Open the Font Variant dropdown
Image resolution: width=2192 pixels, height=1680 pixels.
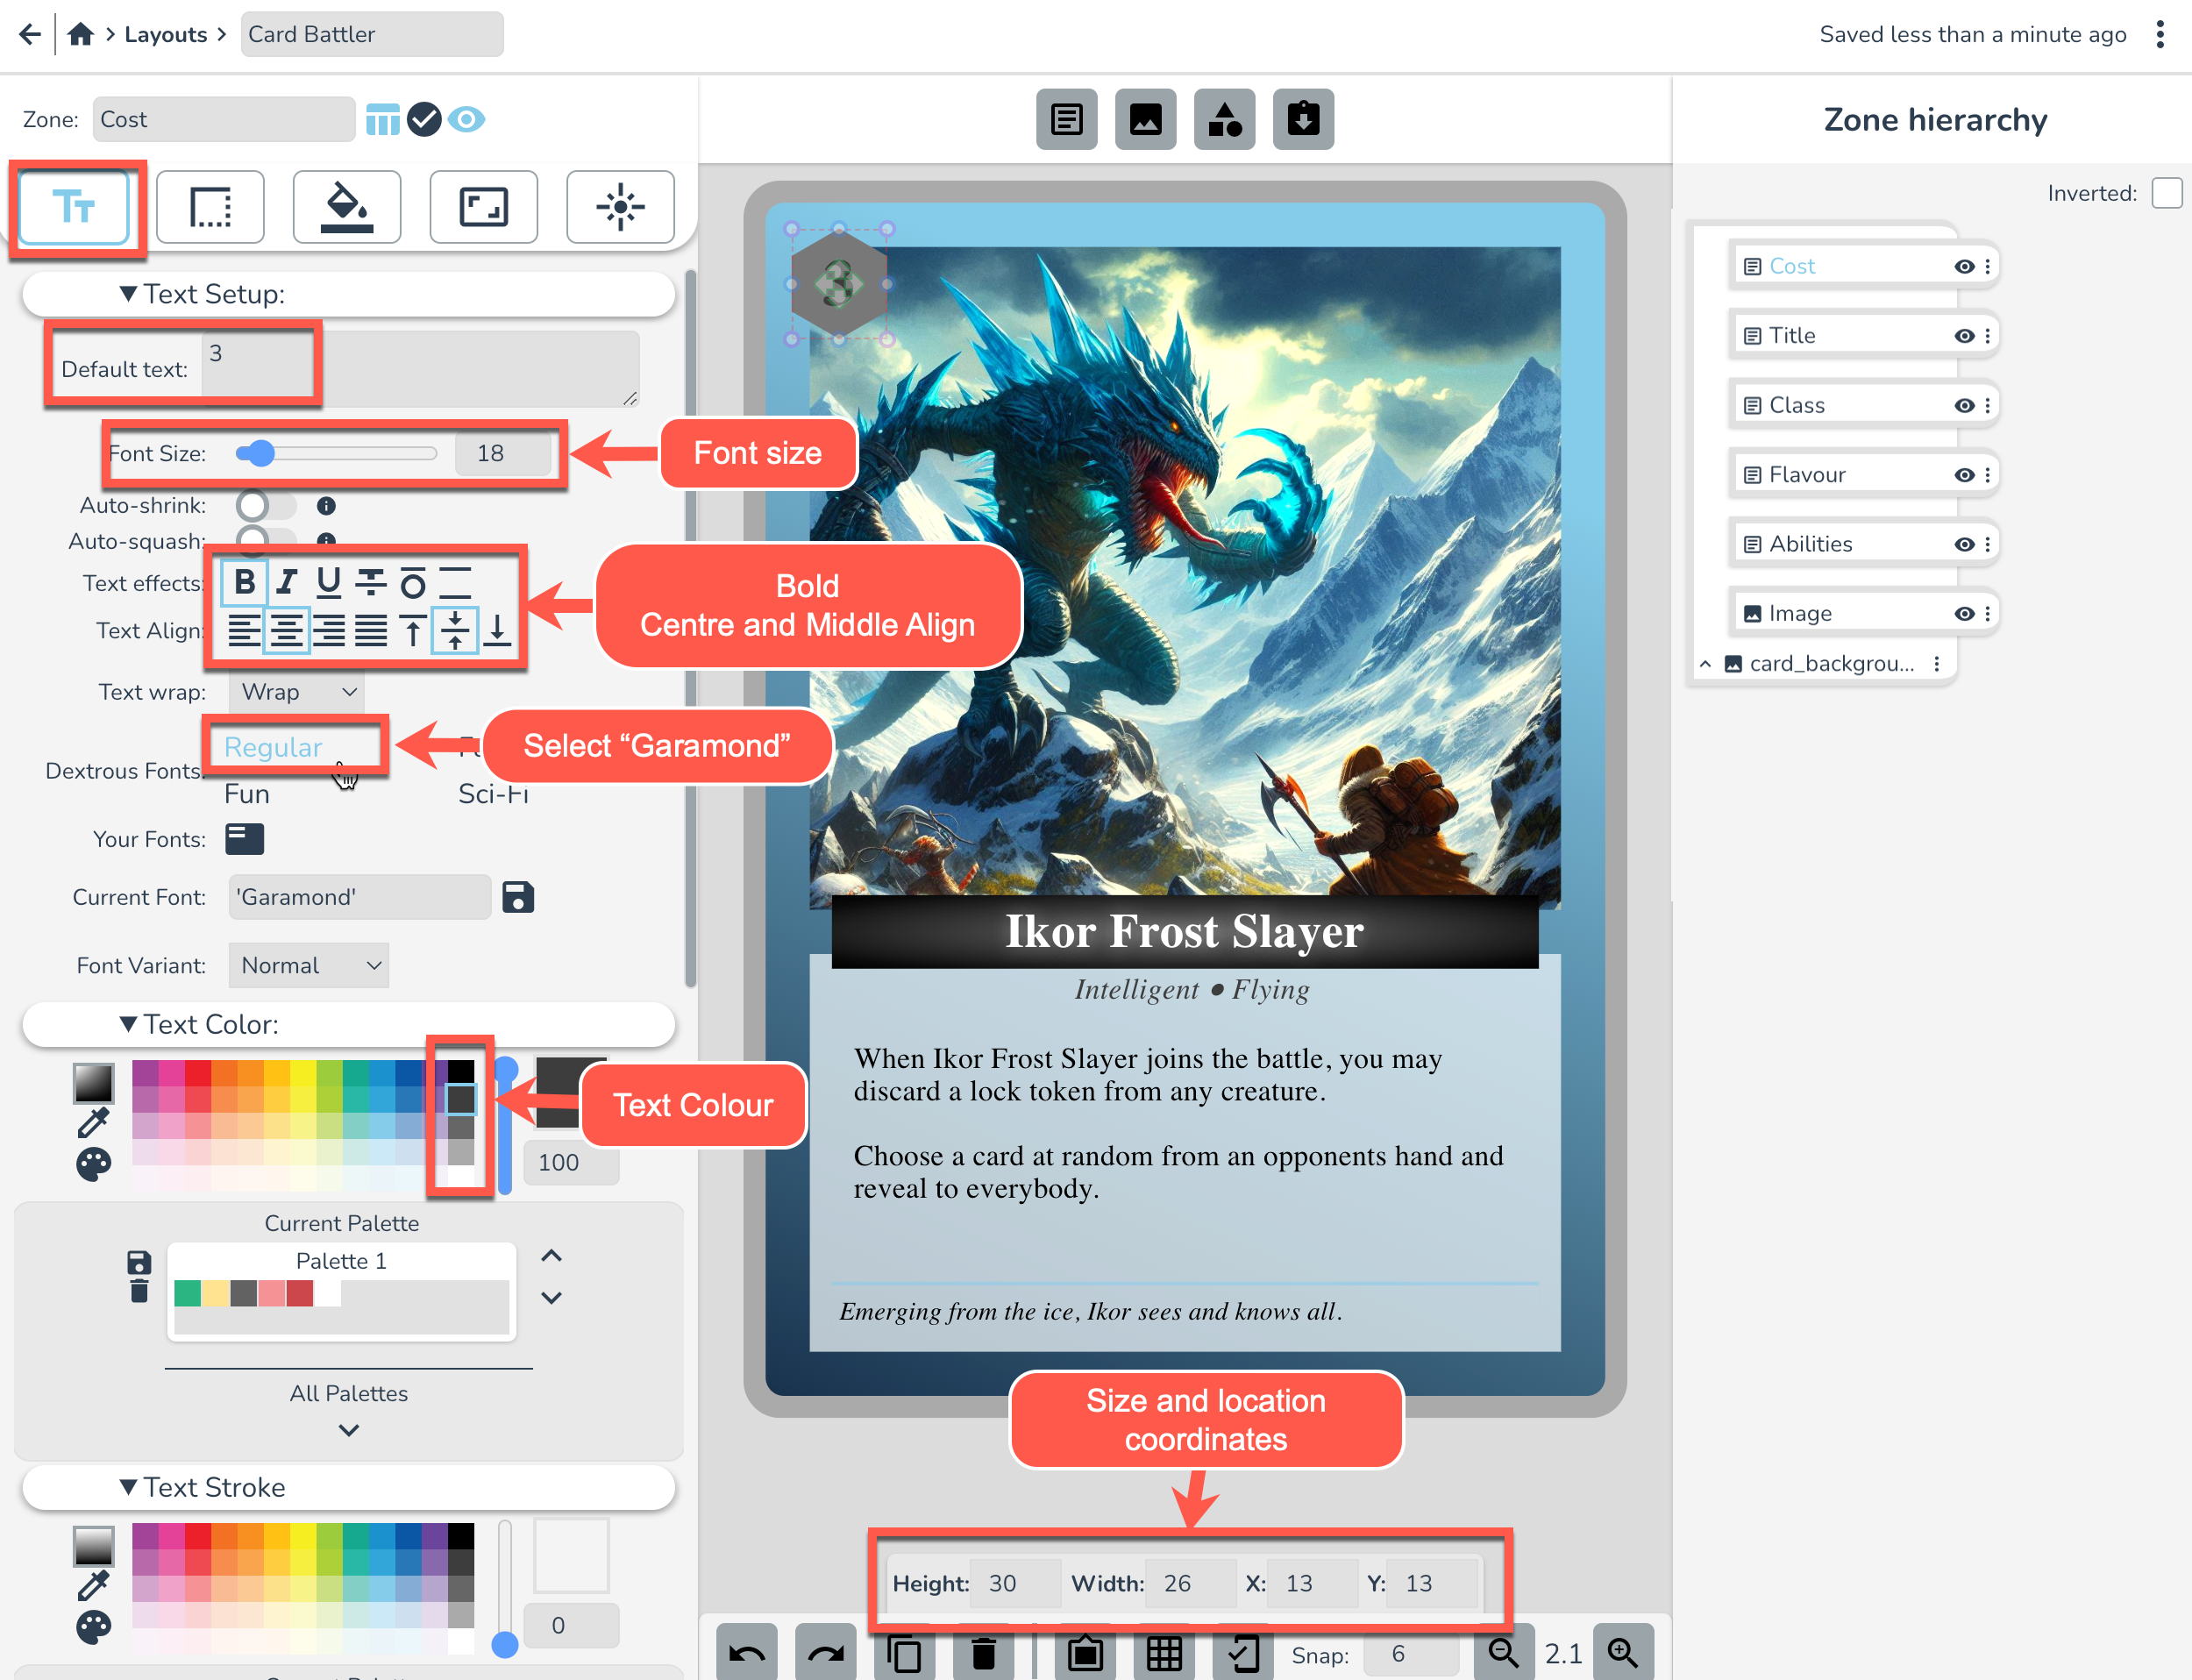[308, 965]
